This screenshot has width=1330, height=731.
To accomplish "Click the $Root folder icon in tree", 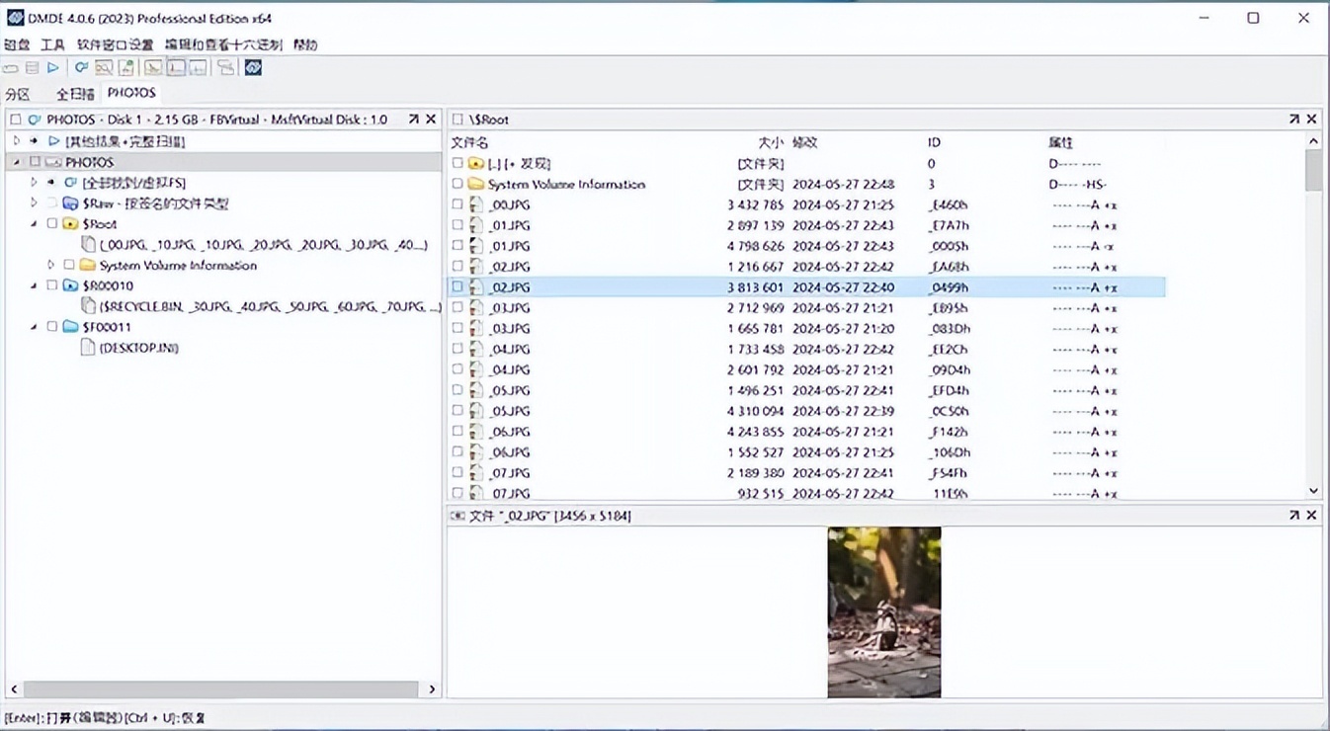I will coord(70,224).
